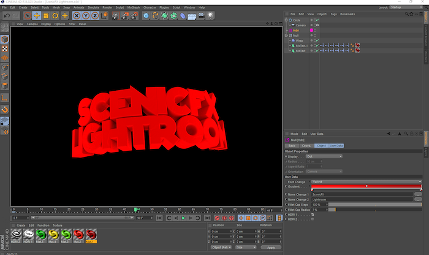Click the Light object icon
429x255 pixels.
[210, 15]
